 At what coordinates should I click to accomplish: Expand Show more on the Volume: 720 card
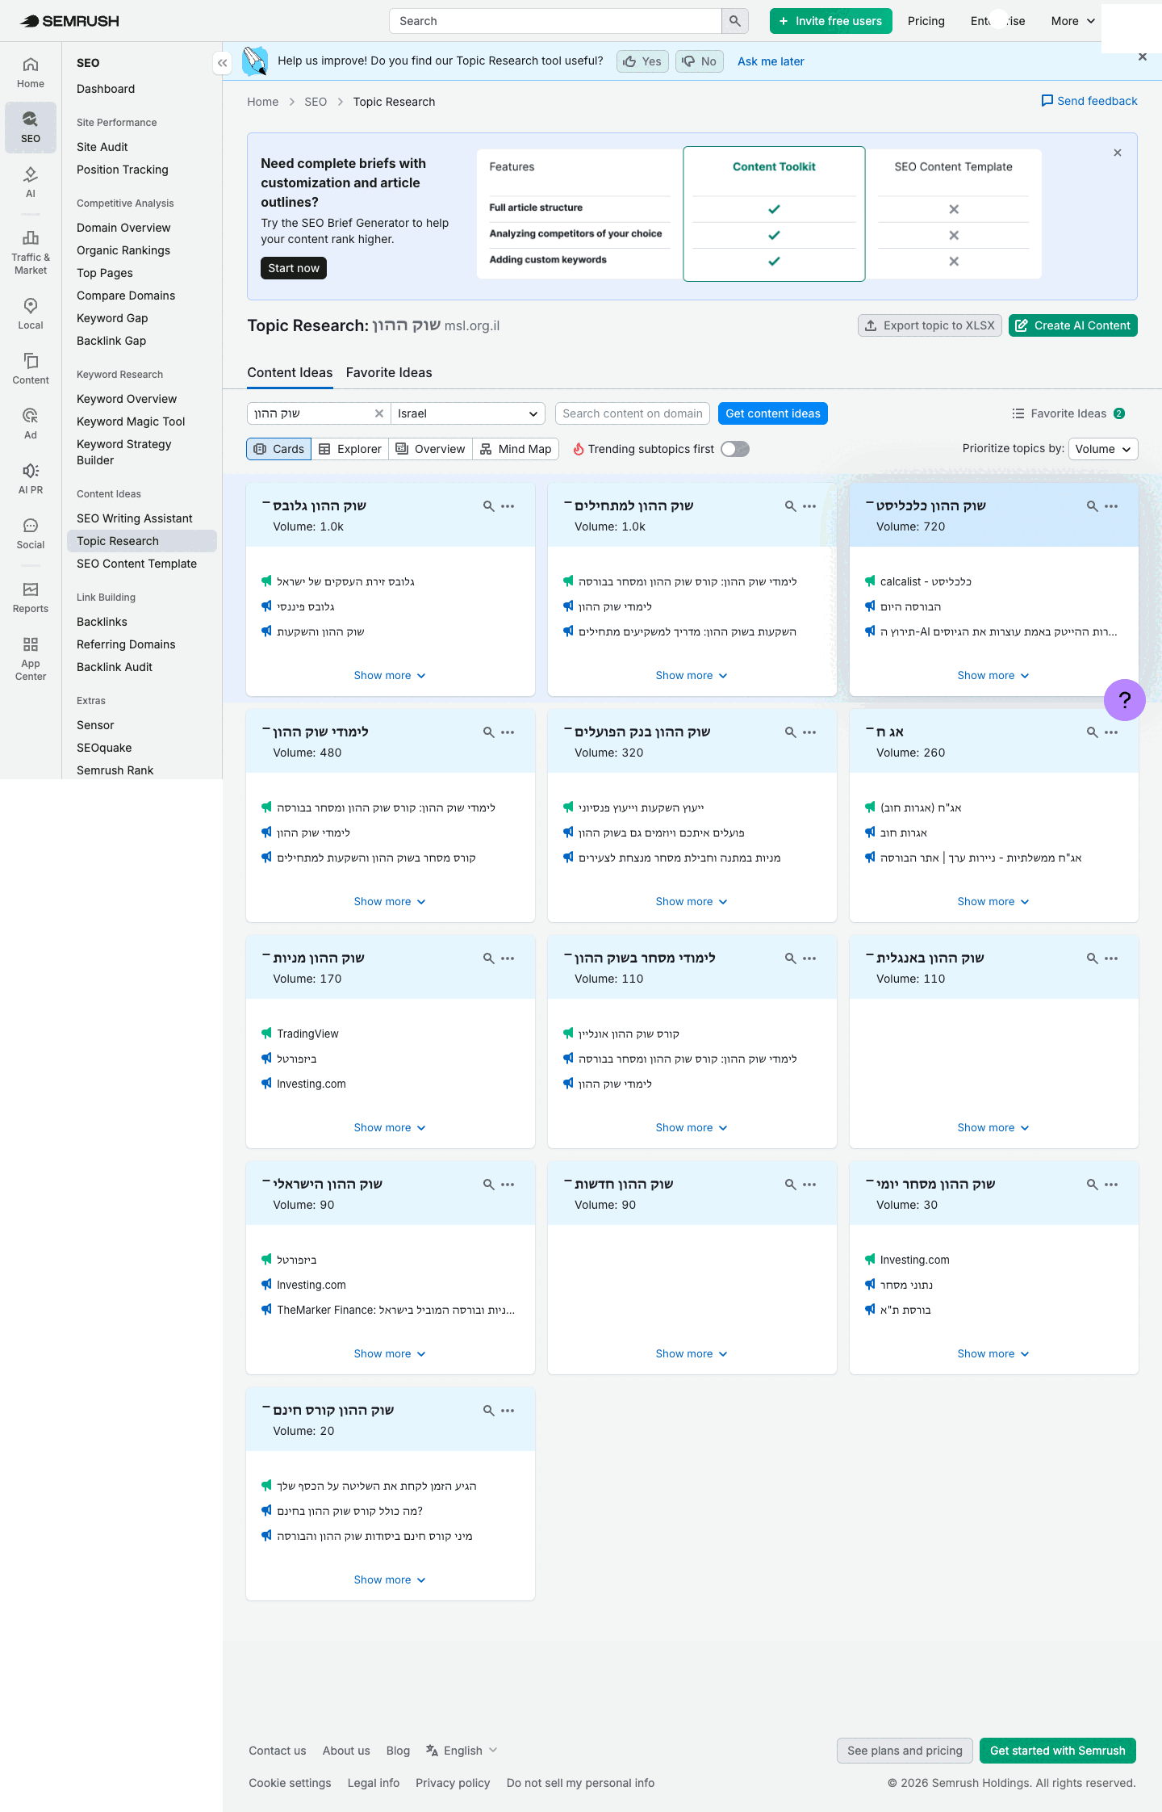pos(993,676)
